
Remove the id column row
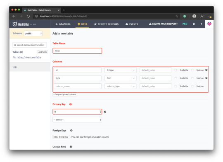[x=206, y=70]
